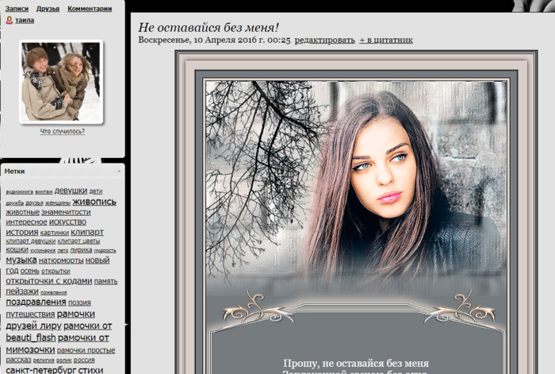The width and height of the screenshot is (555, 374).
Task: Select the девушки tag
Action: click(71, 191)
